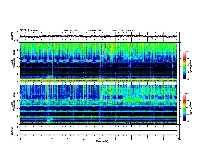Click the ch.2 spectrogram color scale bar
202x156 pixels.
[x=184, y=107]
